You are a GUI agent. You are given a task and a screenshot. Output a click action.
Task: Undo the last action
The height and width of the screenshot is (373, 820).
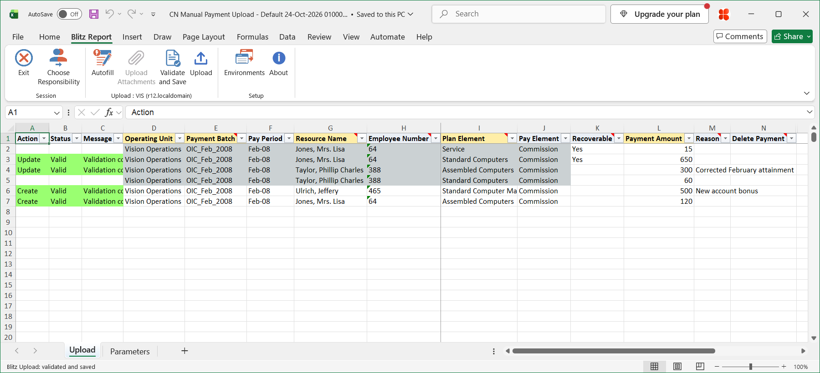pos(109,14)
